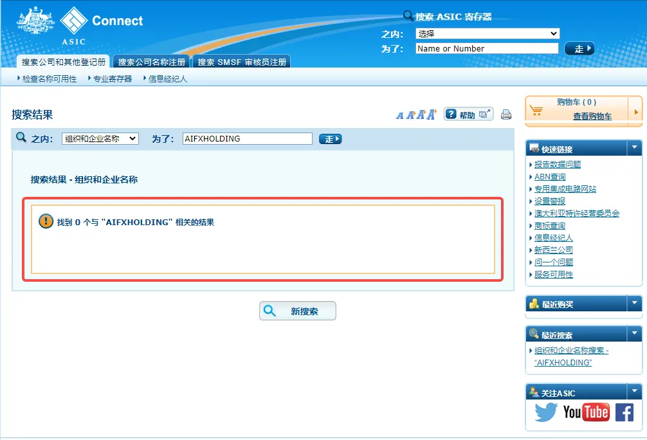
Task: Open the 帮助 help button
Action: [x=468, y=115]
